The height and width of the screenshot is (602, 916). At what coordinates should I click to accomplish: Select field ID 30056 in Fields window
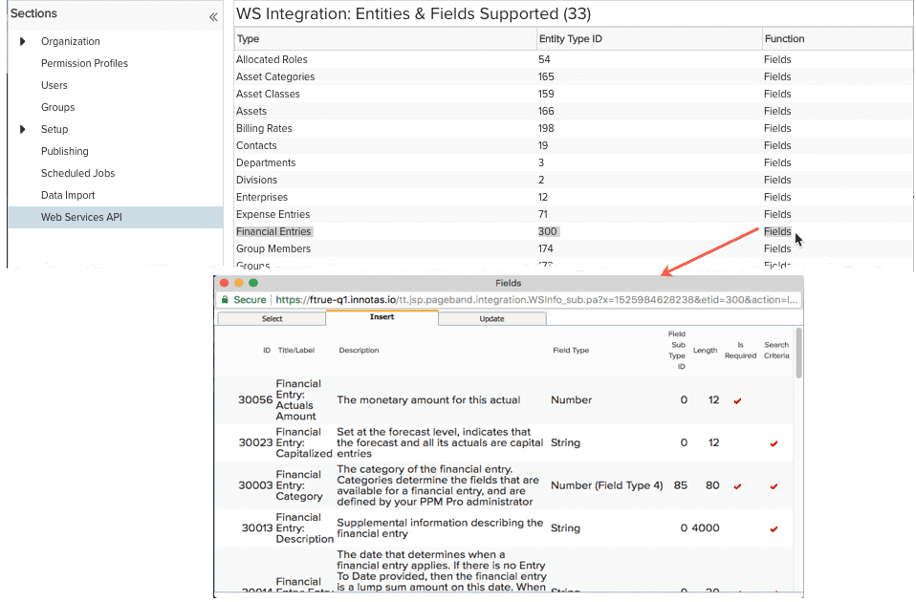click(255, 400)
